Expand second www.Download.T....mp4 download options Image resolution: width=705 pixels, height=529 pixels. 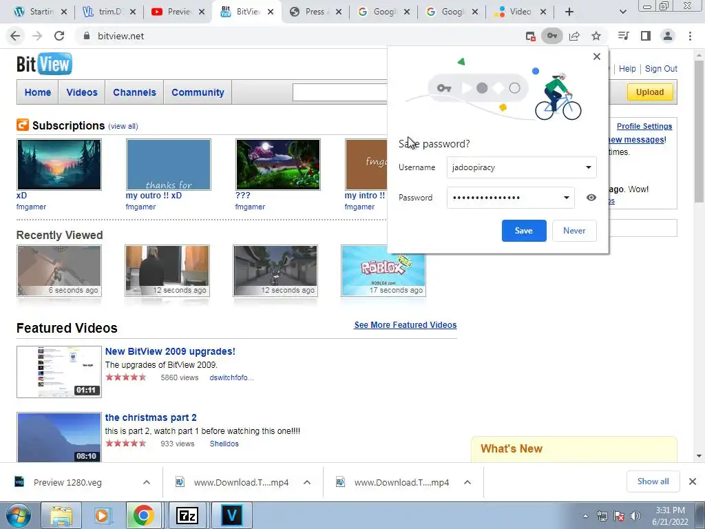[467, 482]
